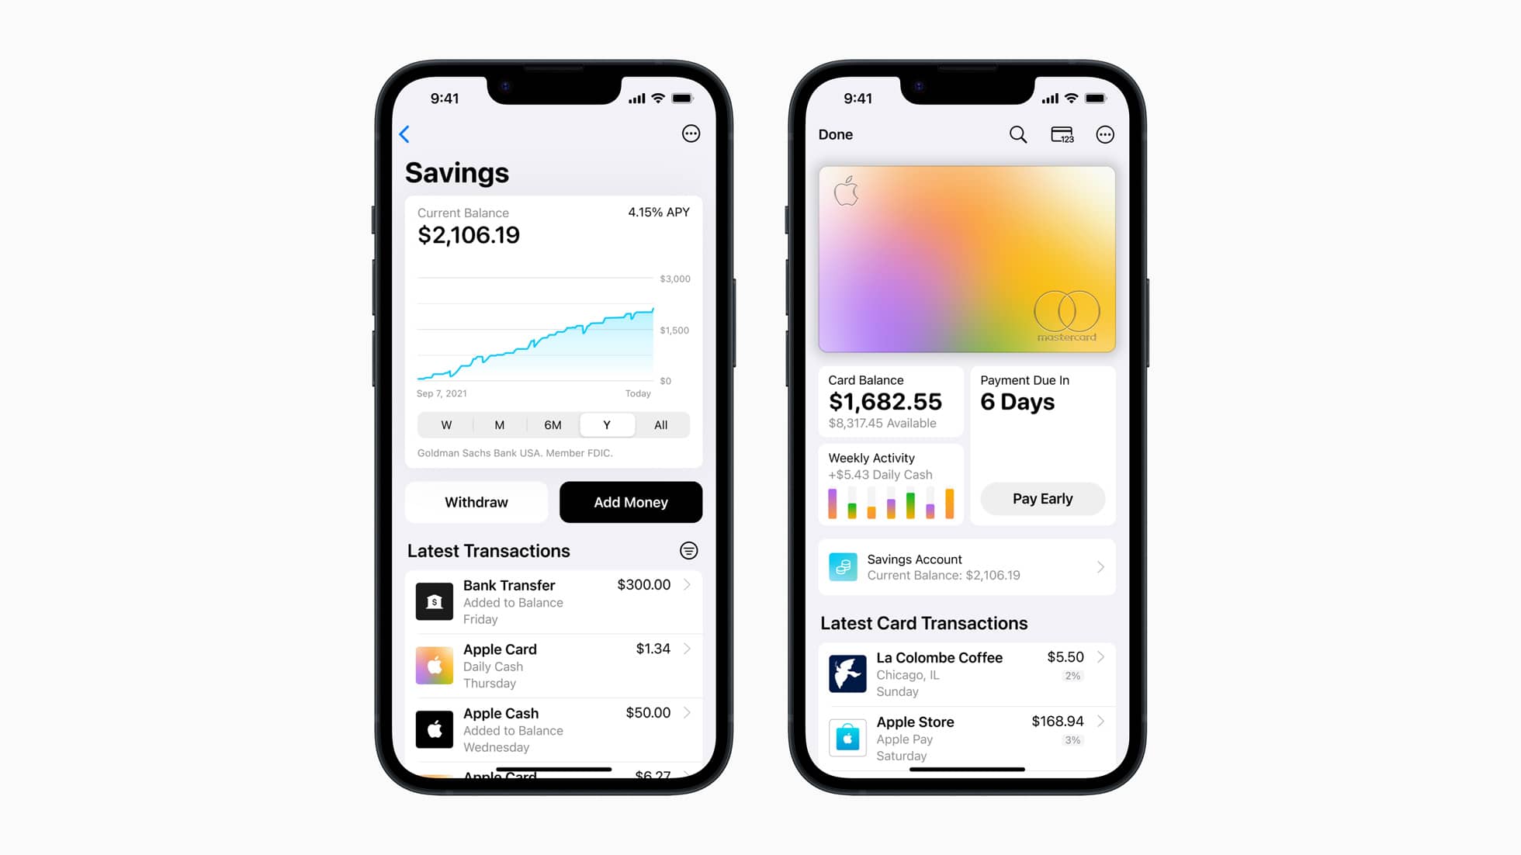Tap the Withdraw button on Savings

click(x=476, y=502)
